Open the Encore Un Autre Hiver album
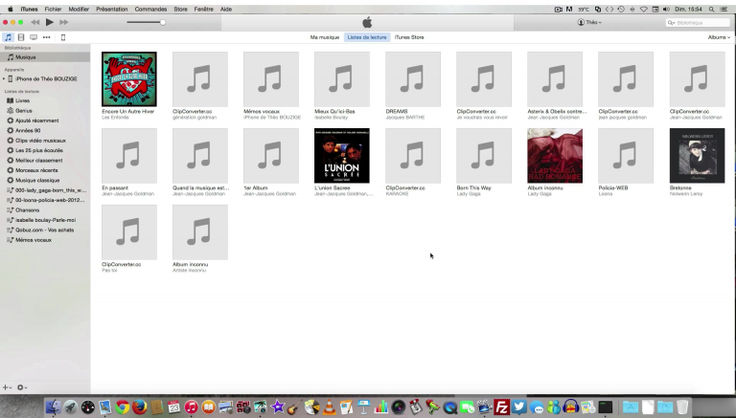 pos(129,79)
